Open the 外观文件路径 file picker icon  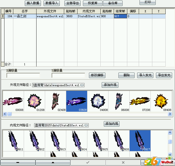(x=82, y=85)
